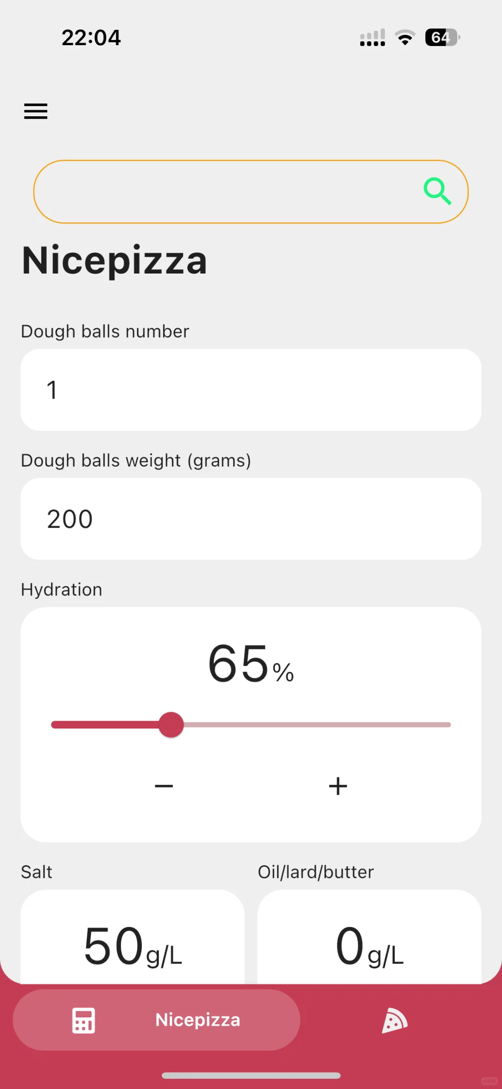
Task: Decrease hydration with the minus button
Action: (164, 786)
